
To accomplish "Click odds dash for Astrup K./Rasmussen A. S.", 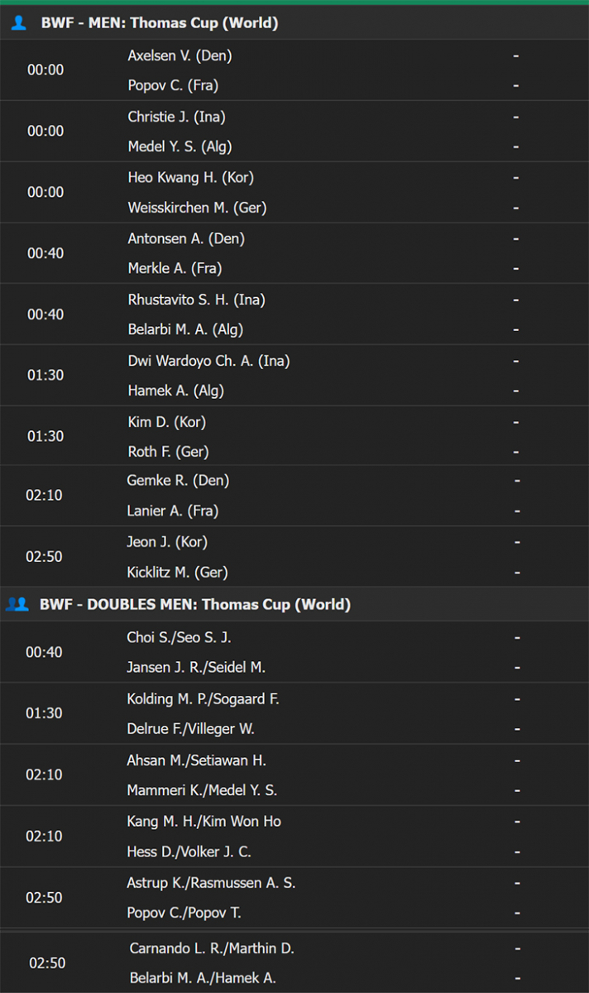I will 516,883.
